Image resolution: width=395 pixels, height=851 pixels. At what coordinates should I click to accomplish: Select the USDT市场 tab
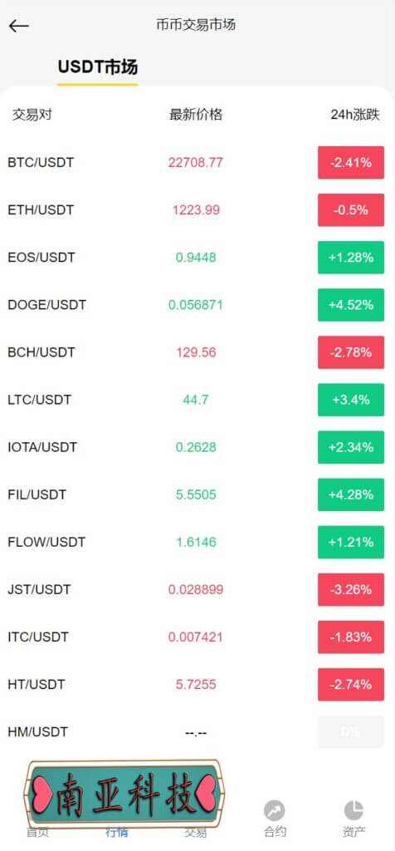click(98, 67)
